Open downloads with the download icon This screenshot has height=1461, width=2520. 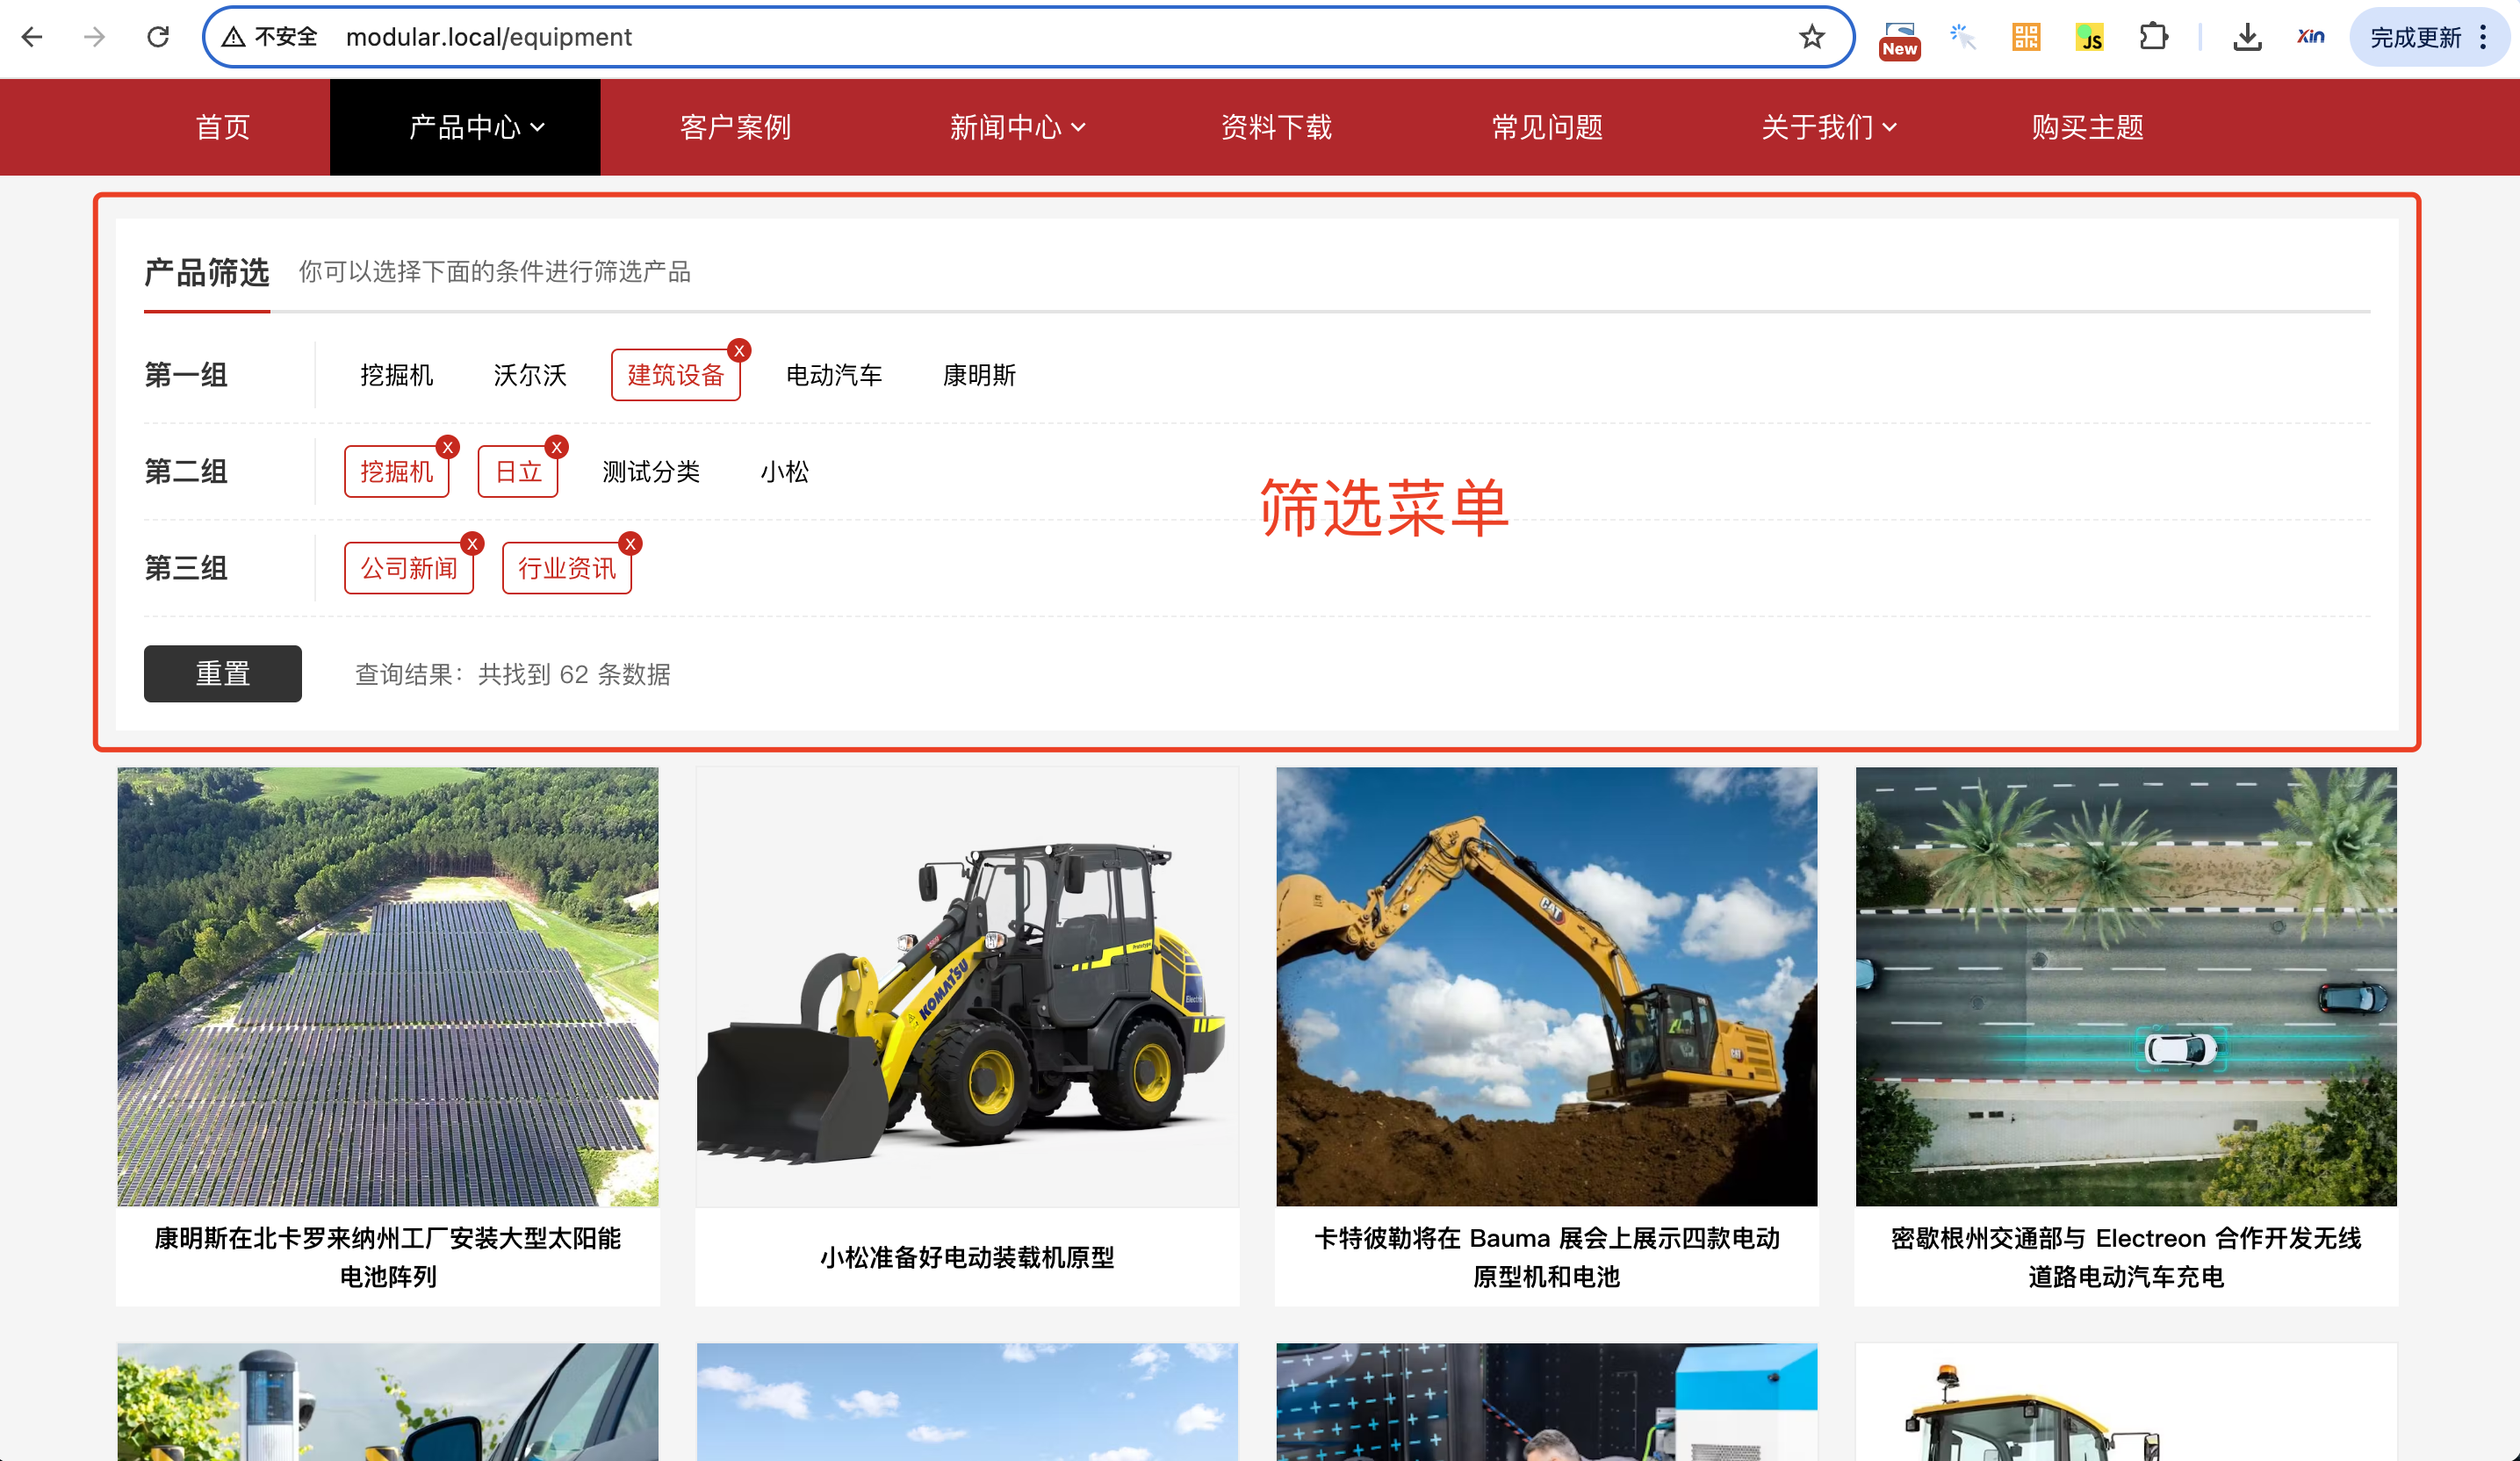2247,37
